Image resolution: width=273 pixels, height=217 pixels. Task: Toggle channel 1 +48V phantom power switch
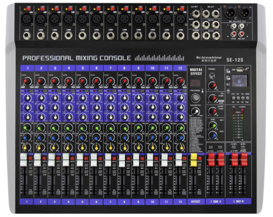tap(28, 9)
